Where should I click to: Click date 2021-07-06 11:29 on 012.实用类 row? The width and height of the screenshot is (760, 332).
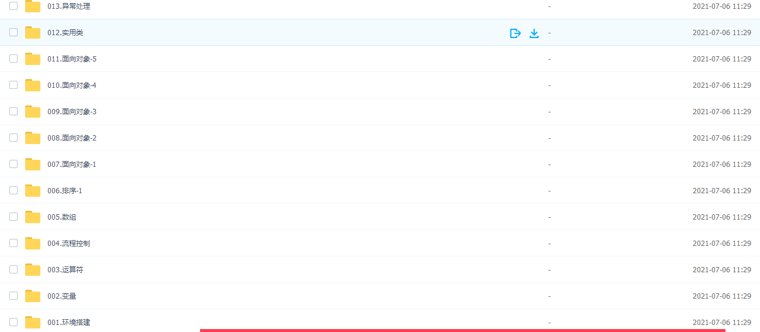[x=722, y=33]
